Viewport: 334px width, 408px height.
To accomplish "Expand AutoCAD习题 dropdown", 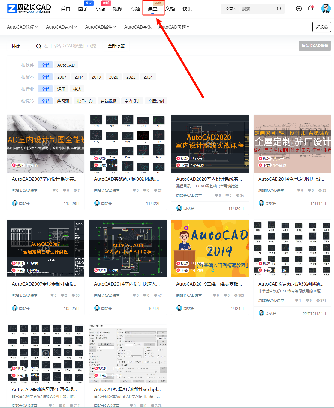I will (174, 27).
